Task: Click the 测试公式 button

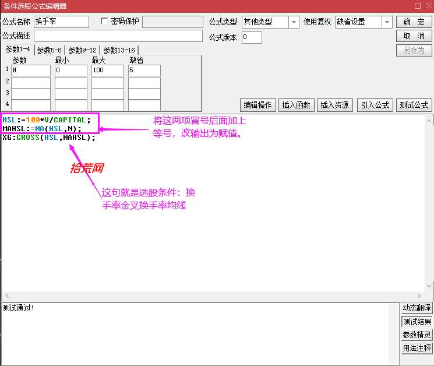Action: click(414, 105)
